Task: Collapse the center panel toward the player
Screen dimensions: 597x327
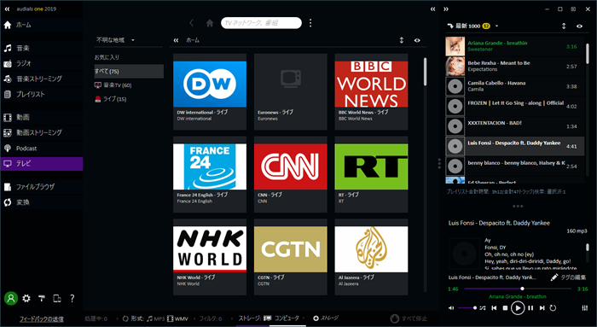Action: (433, 9)
